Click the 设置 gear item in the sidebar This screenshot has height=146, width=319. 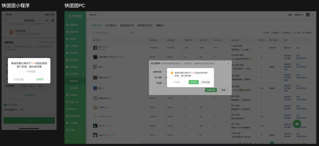[72, 130]
